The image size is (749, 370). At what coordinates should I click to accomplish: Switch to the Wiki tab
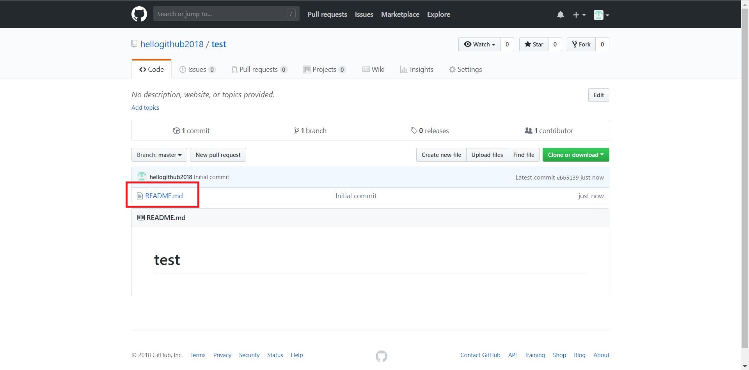[374, 69]
